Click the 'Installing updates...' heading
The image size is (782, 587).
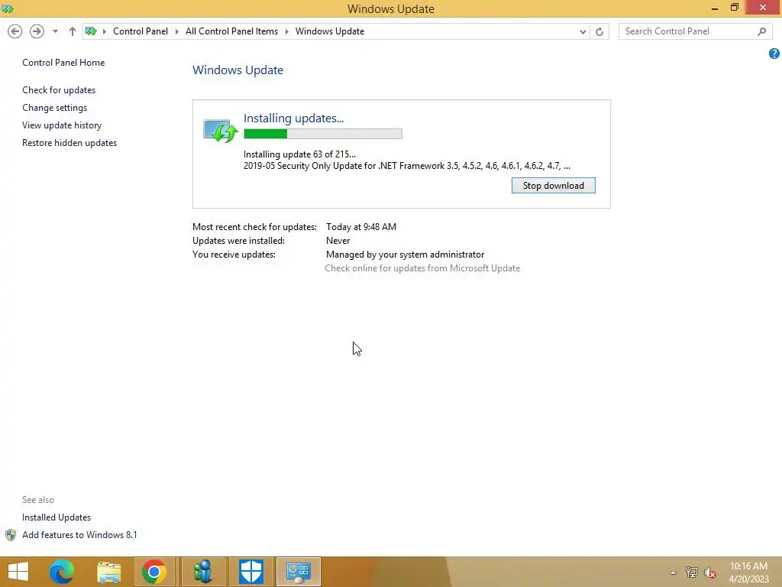coord(293,118)
